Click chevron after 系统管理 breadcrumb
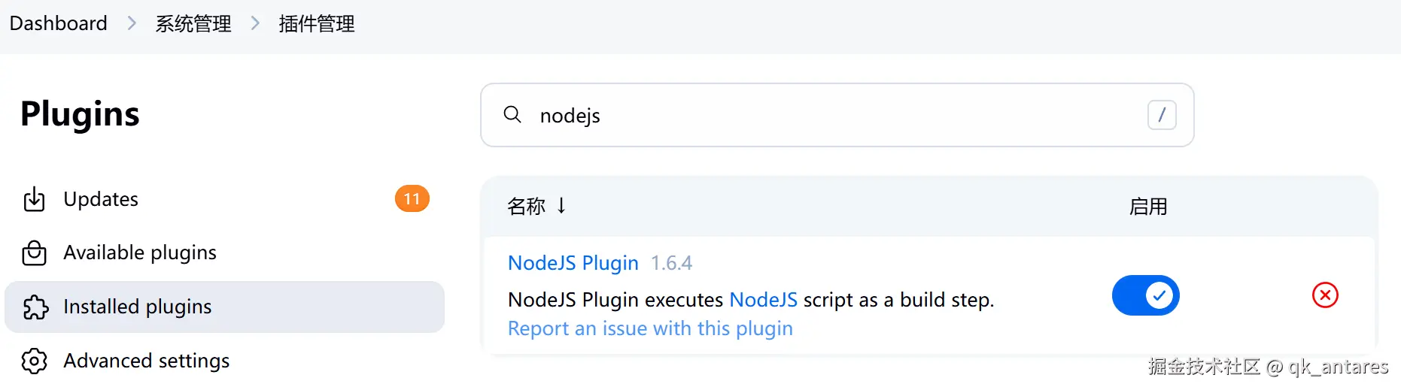 [255, 23]
